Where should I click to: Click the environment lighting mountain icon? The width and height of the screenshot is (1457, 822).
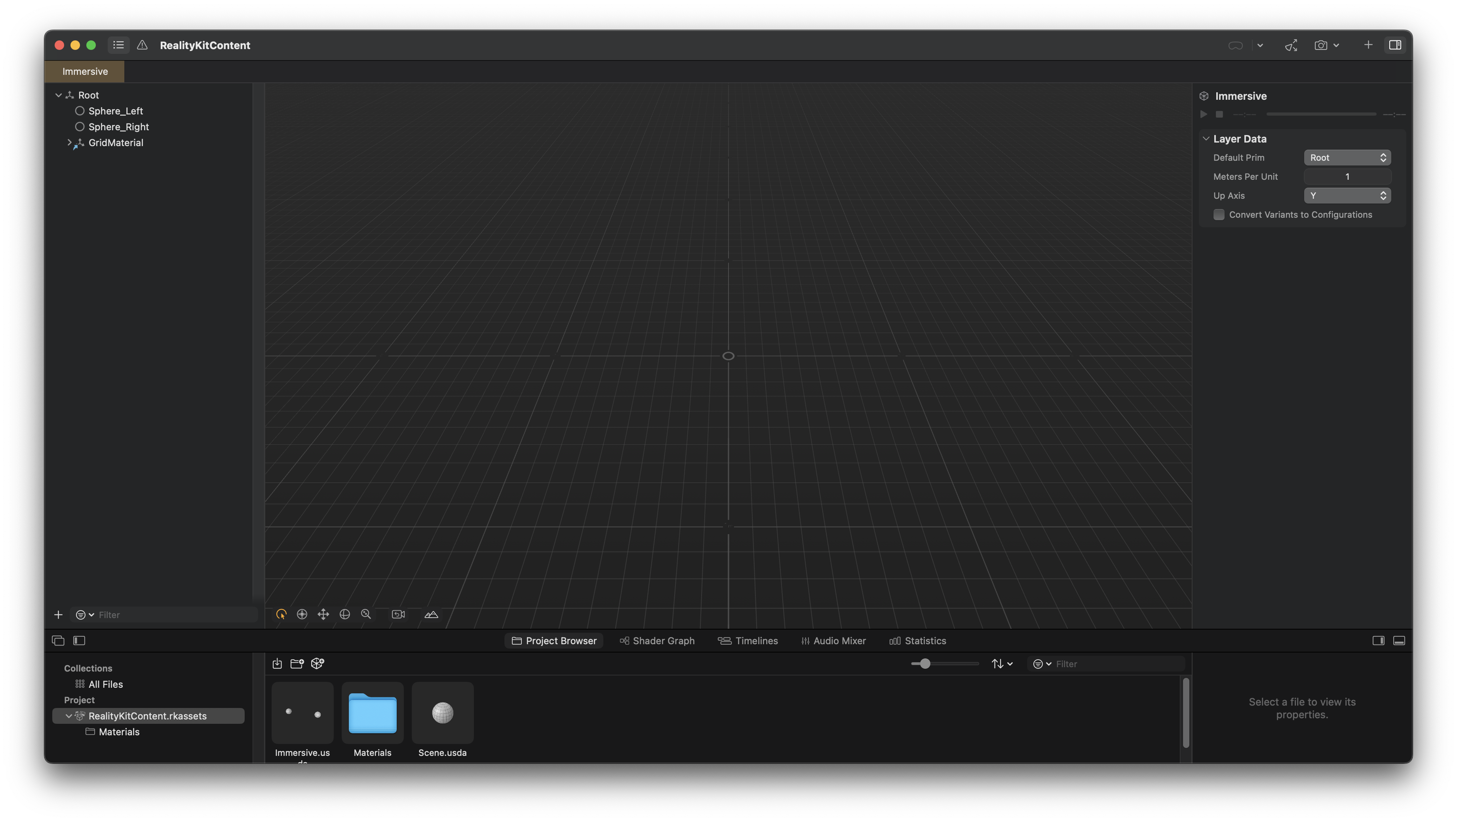coord(431,615)
